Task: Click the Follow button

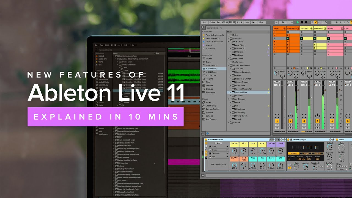Action: [x=212, y=22]
